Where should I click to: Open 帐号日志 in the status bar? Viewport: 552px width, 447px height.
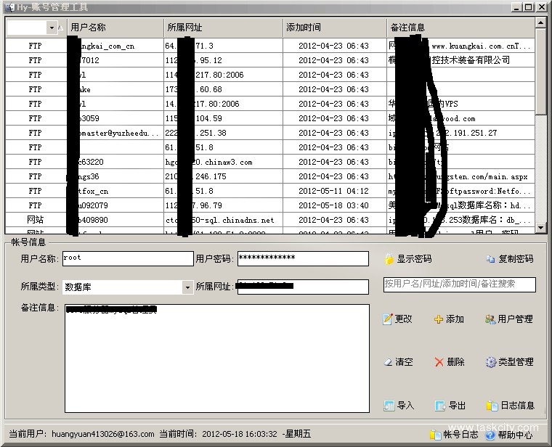(x=436, y=435)
